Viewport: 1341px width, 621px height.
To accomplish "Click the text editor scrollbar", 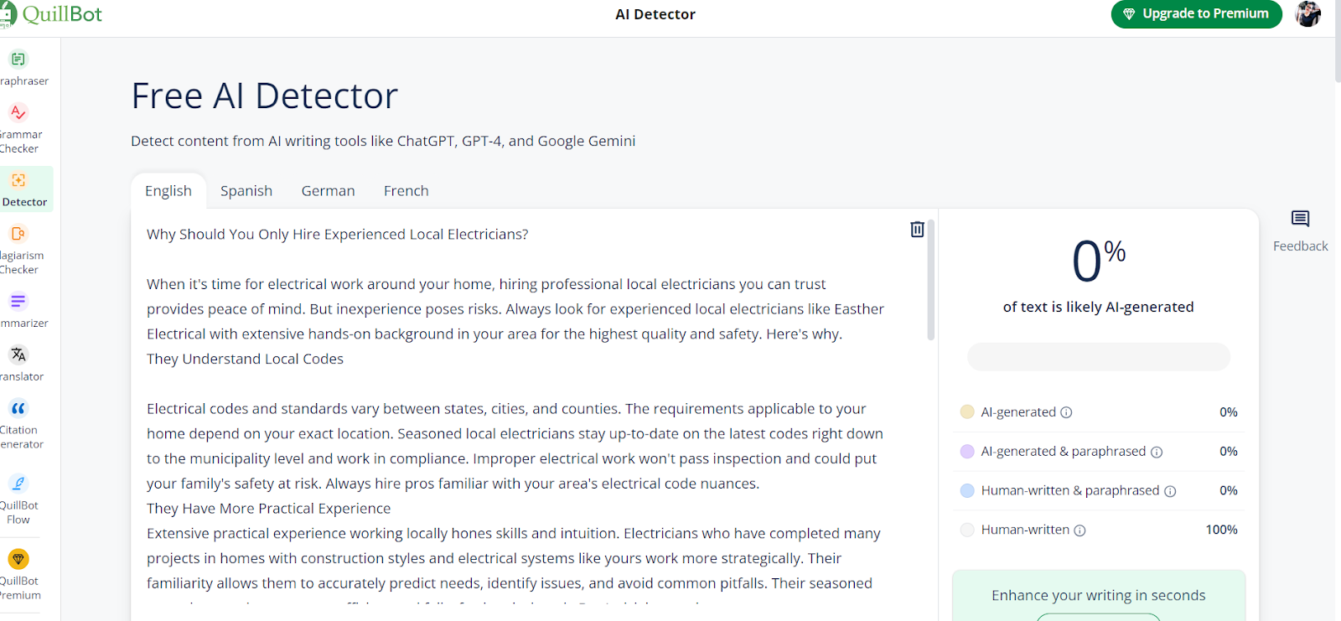I will [x=930, y=281].
